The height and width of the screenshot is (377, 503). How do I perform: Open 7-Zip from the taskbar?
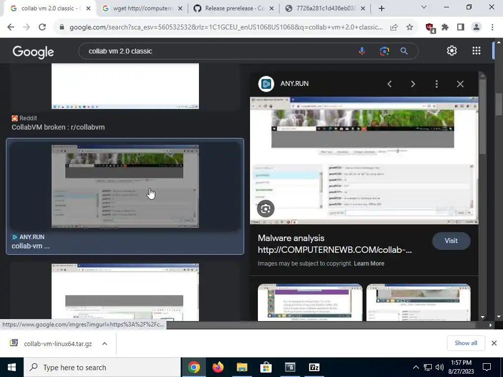click(x=314, y=367)
